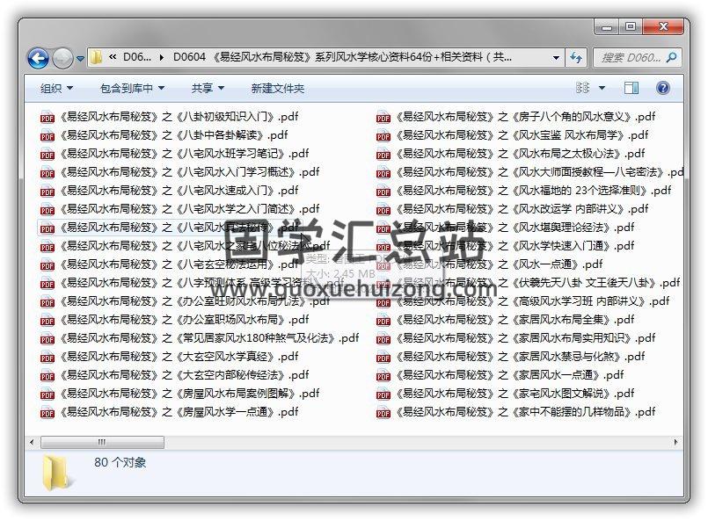Select PDF icon of 大玄空内部秘传经法
The height and width of the screenshot is (521, 708).
(x=47, y=376)
